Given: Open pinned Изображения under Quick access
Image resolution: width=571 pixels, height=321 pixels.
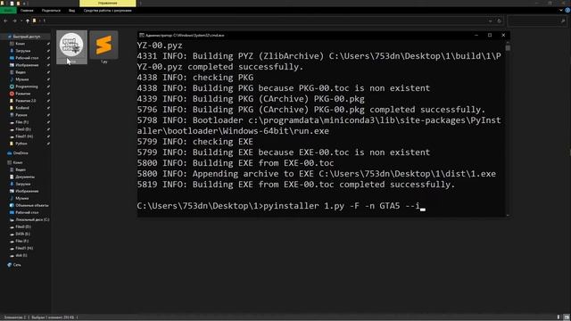Looking at the screenshot, I should pyautogui.click(x=27, y=65).
